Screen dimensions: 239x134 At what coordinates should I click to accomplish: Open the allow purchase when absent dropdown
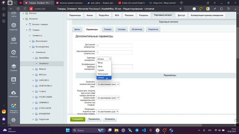click(x=108, y=98)
